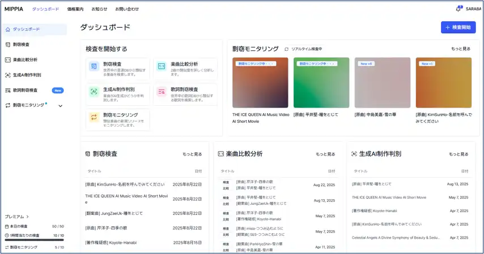Click the 楽曲比較分析 card icon

pyautogui.click(x=162, y=66)
